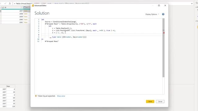This screenshot has height=111, width=198.
Task: Click the Done button
Action: point(150,101)
